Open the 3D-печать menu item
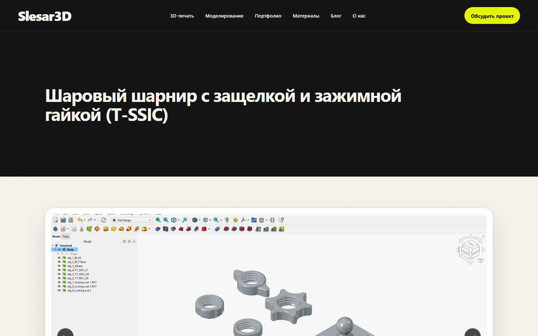This screenshot has height=336, width=538. click(182, 16)
